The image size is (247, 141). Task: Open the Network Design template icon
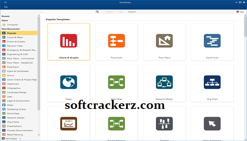pyautogui.click(x=164, y=82)
